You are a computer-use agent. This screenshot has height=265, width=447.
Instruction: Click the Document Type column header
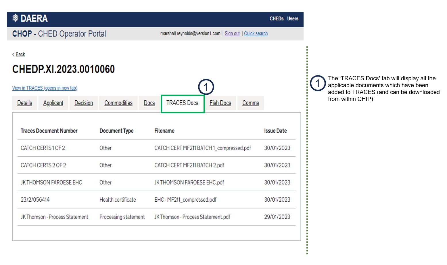pyautogui.click(x=116, y=131)
